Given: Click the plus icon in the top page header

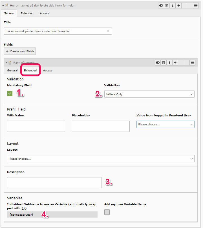Looking at the screenshot, I should coord(178,5).
